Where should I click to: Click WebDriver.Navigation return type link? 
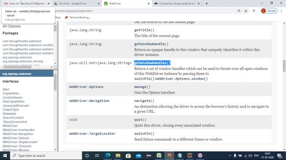click(x=89, y=101)
